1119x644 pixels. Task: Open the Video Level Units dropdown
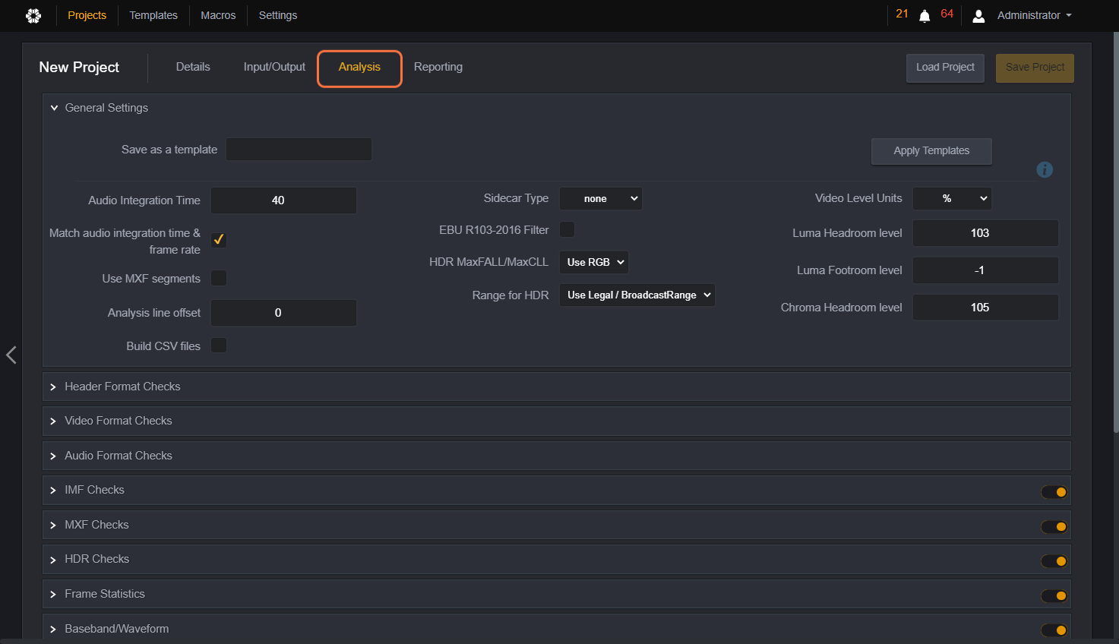click(952, 198)
